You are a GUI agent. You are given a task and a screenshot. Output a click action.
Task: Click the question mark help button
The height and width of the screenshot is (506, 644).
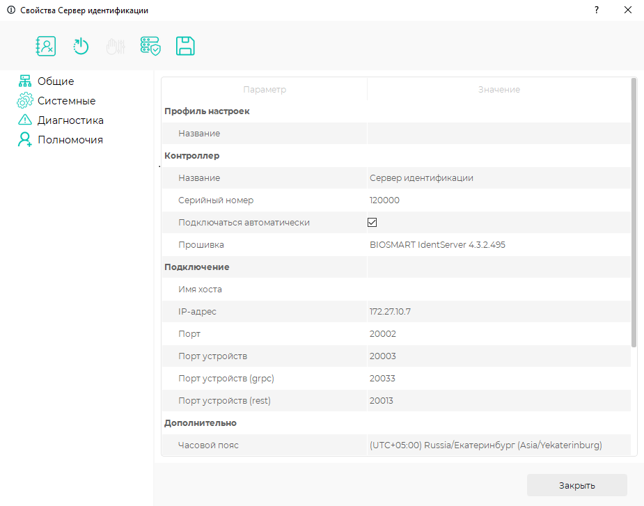point(597,10)
